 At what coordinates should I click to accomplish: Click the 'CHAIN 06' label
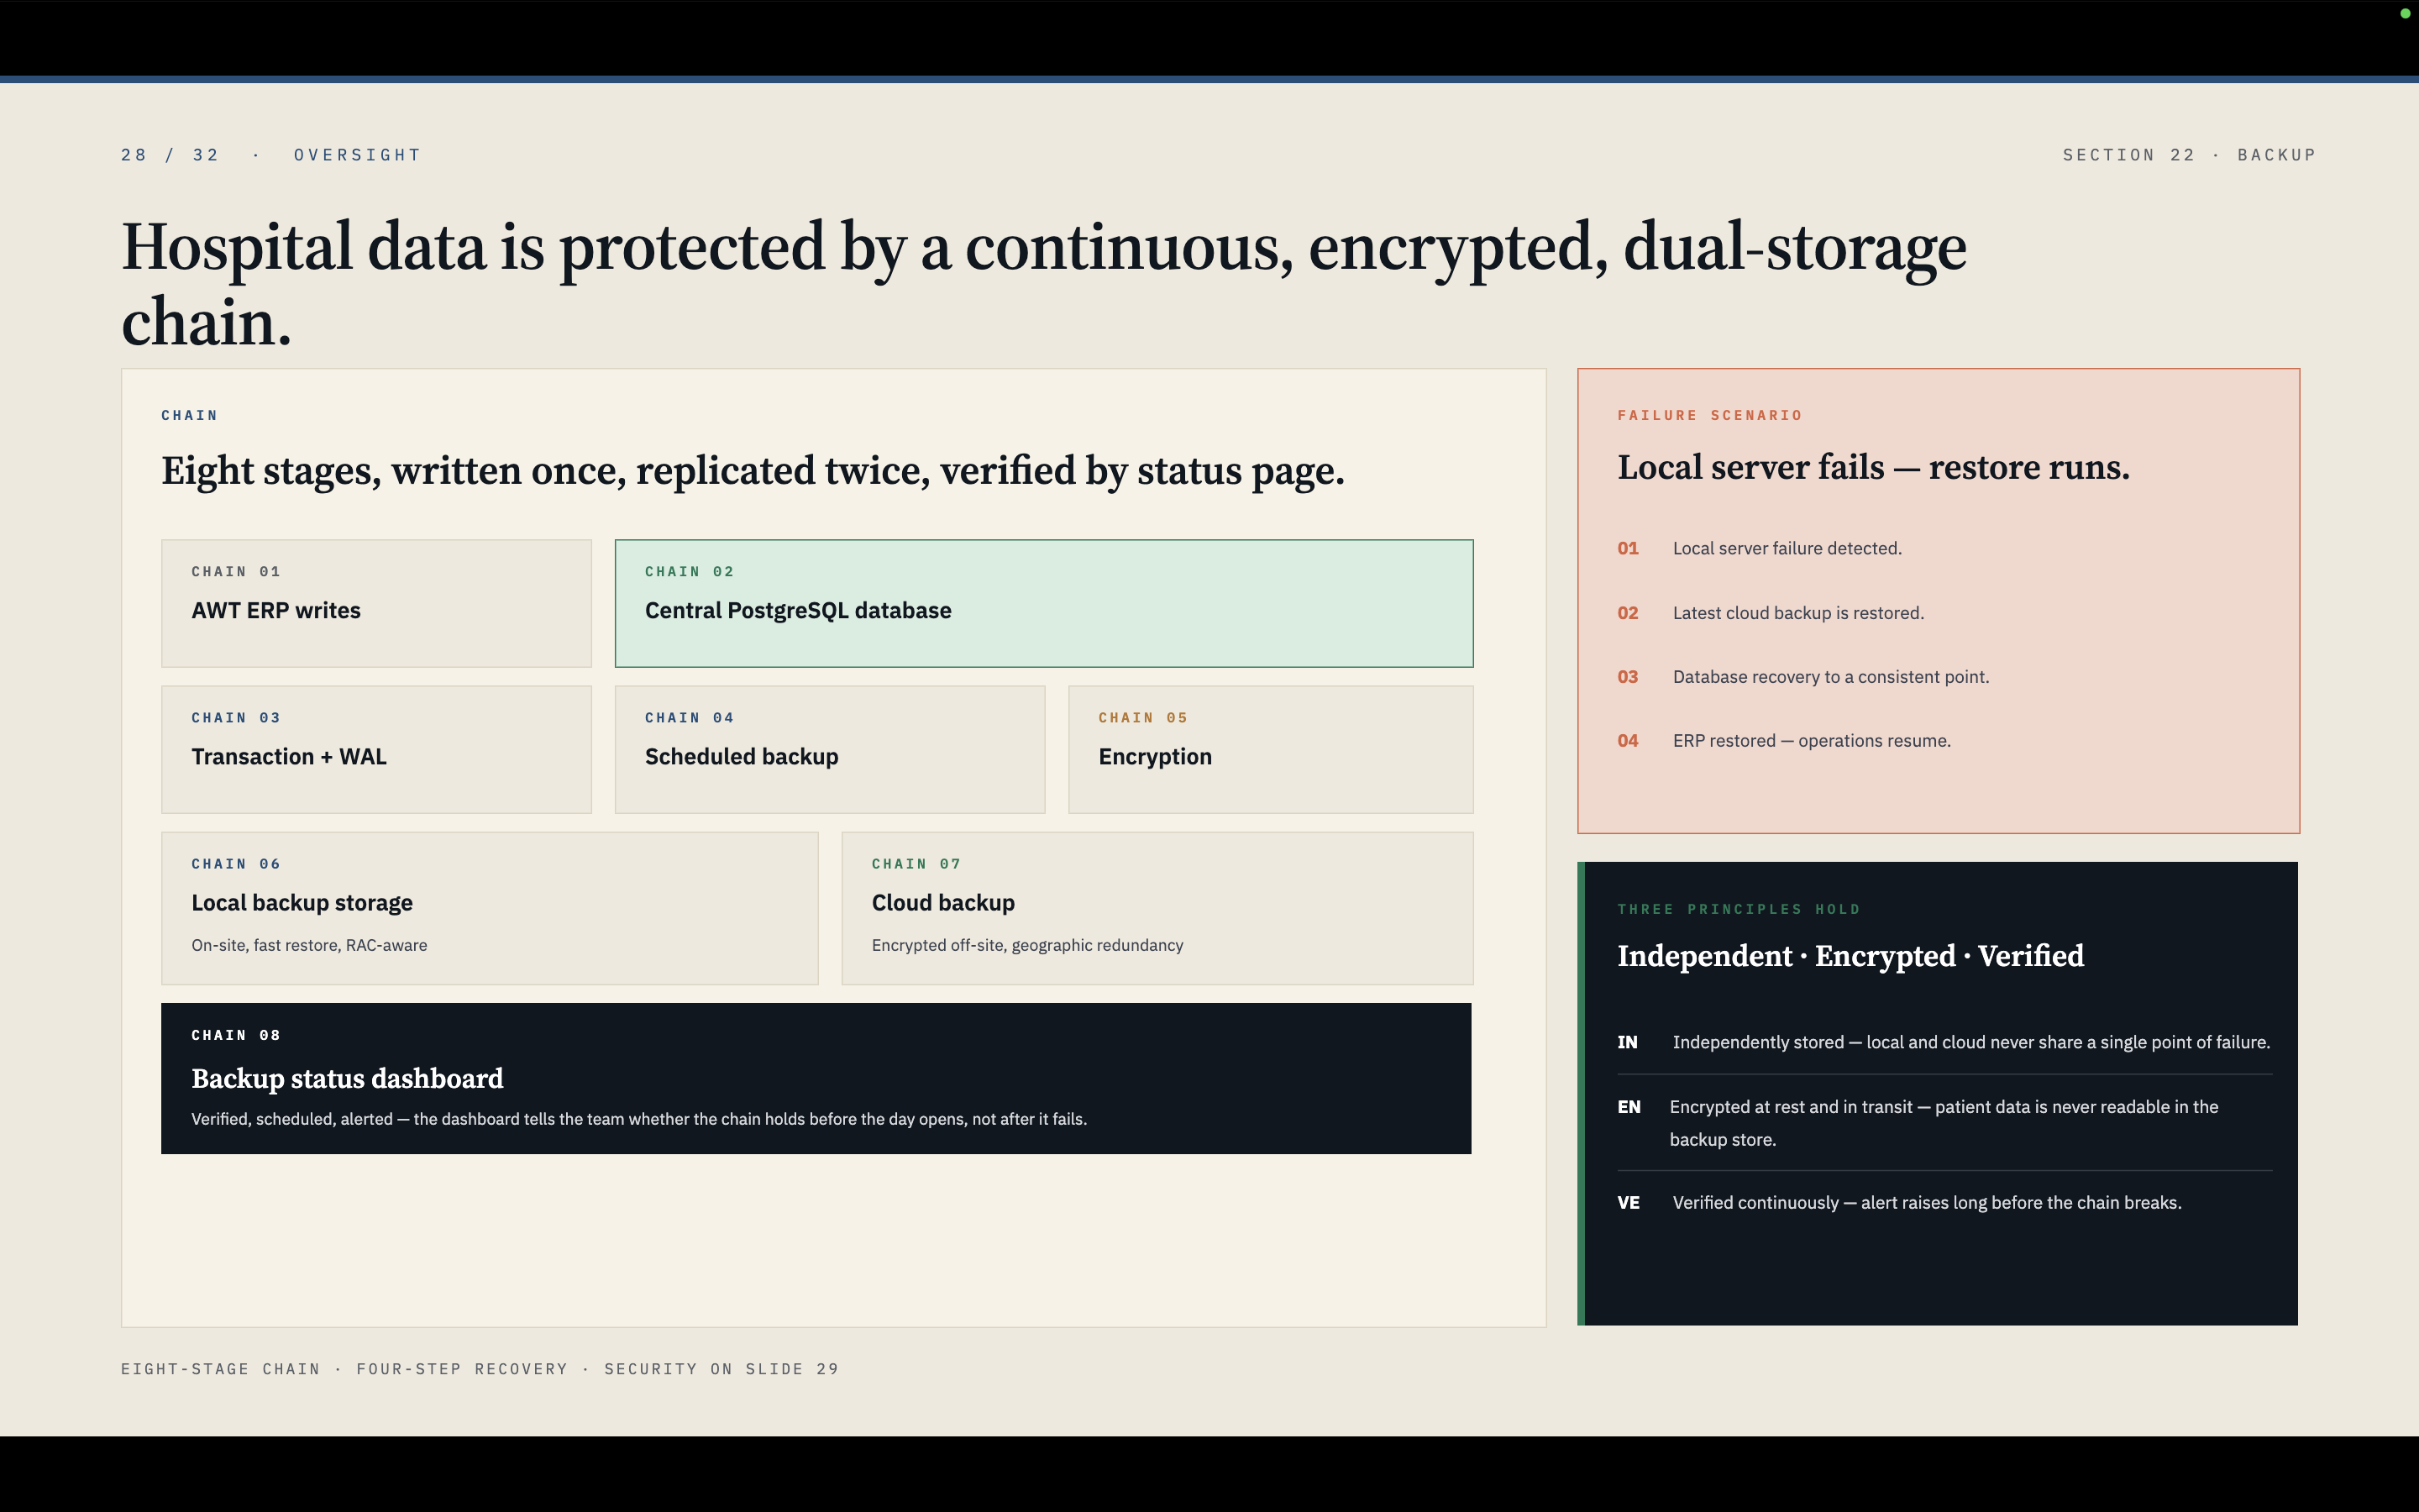(236, 863)
